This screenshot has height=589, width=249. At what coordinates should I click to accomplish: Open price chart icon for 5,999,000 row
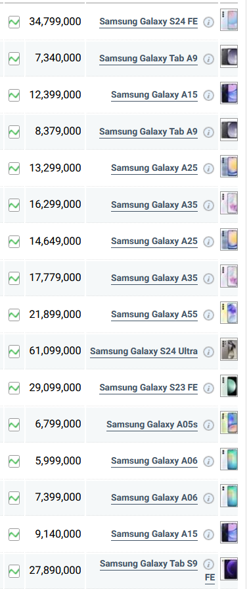coord(14,461)
